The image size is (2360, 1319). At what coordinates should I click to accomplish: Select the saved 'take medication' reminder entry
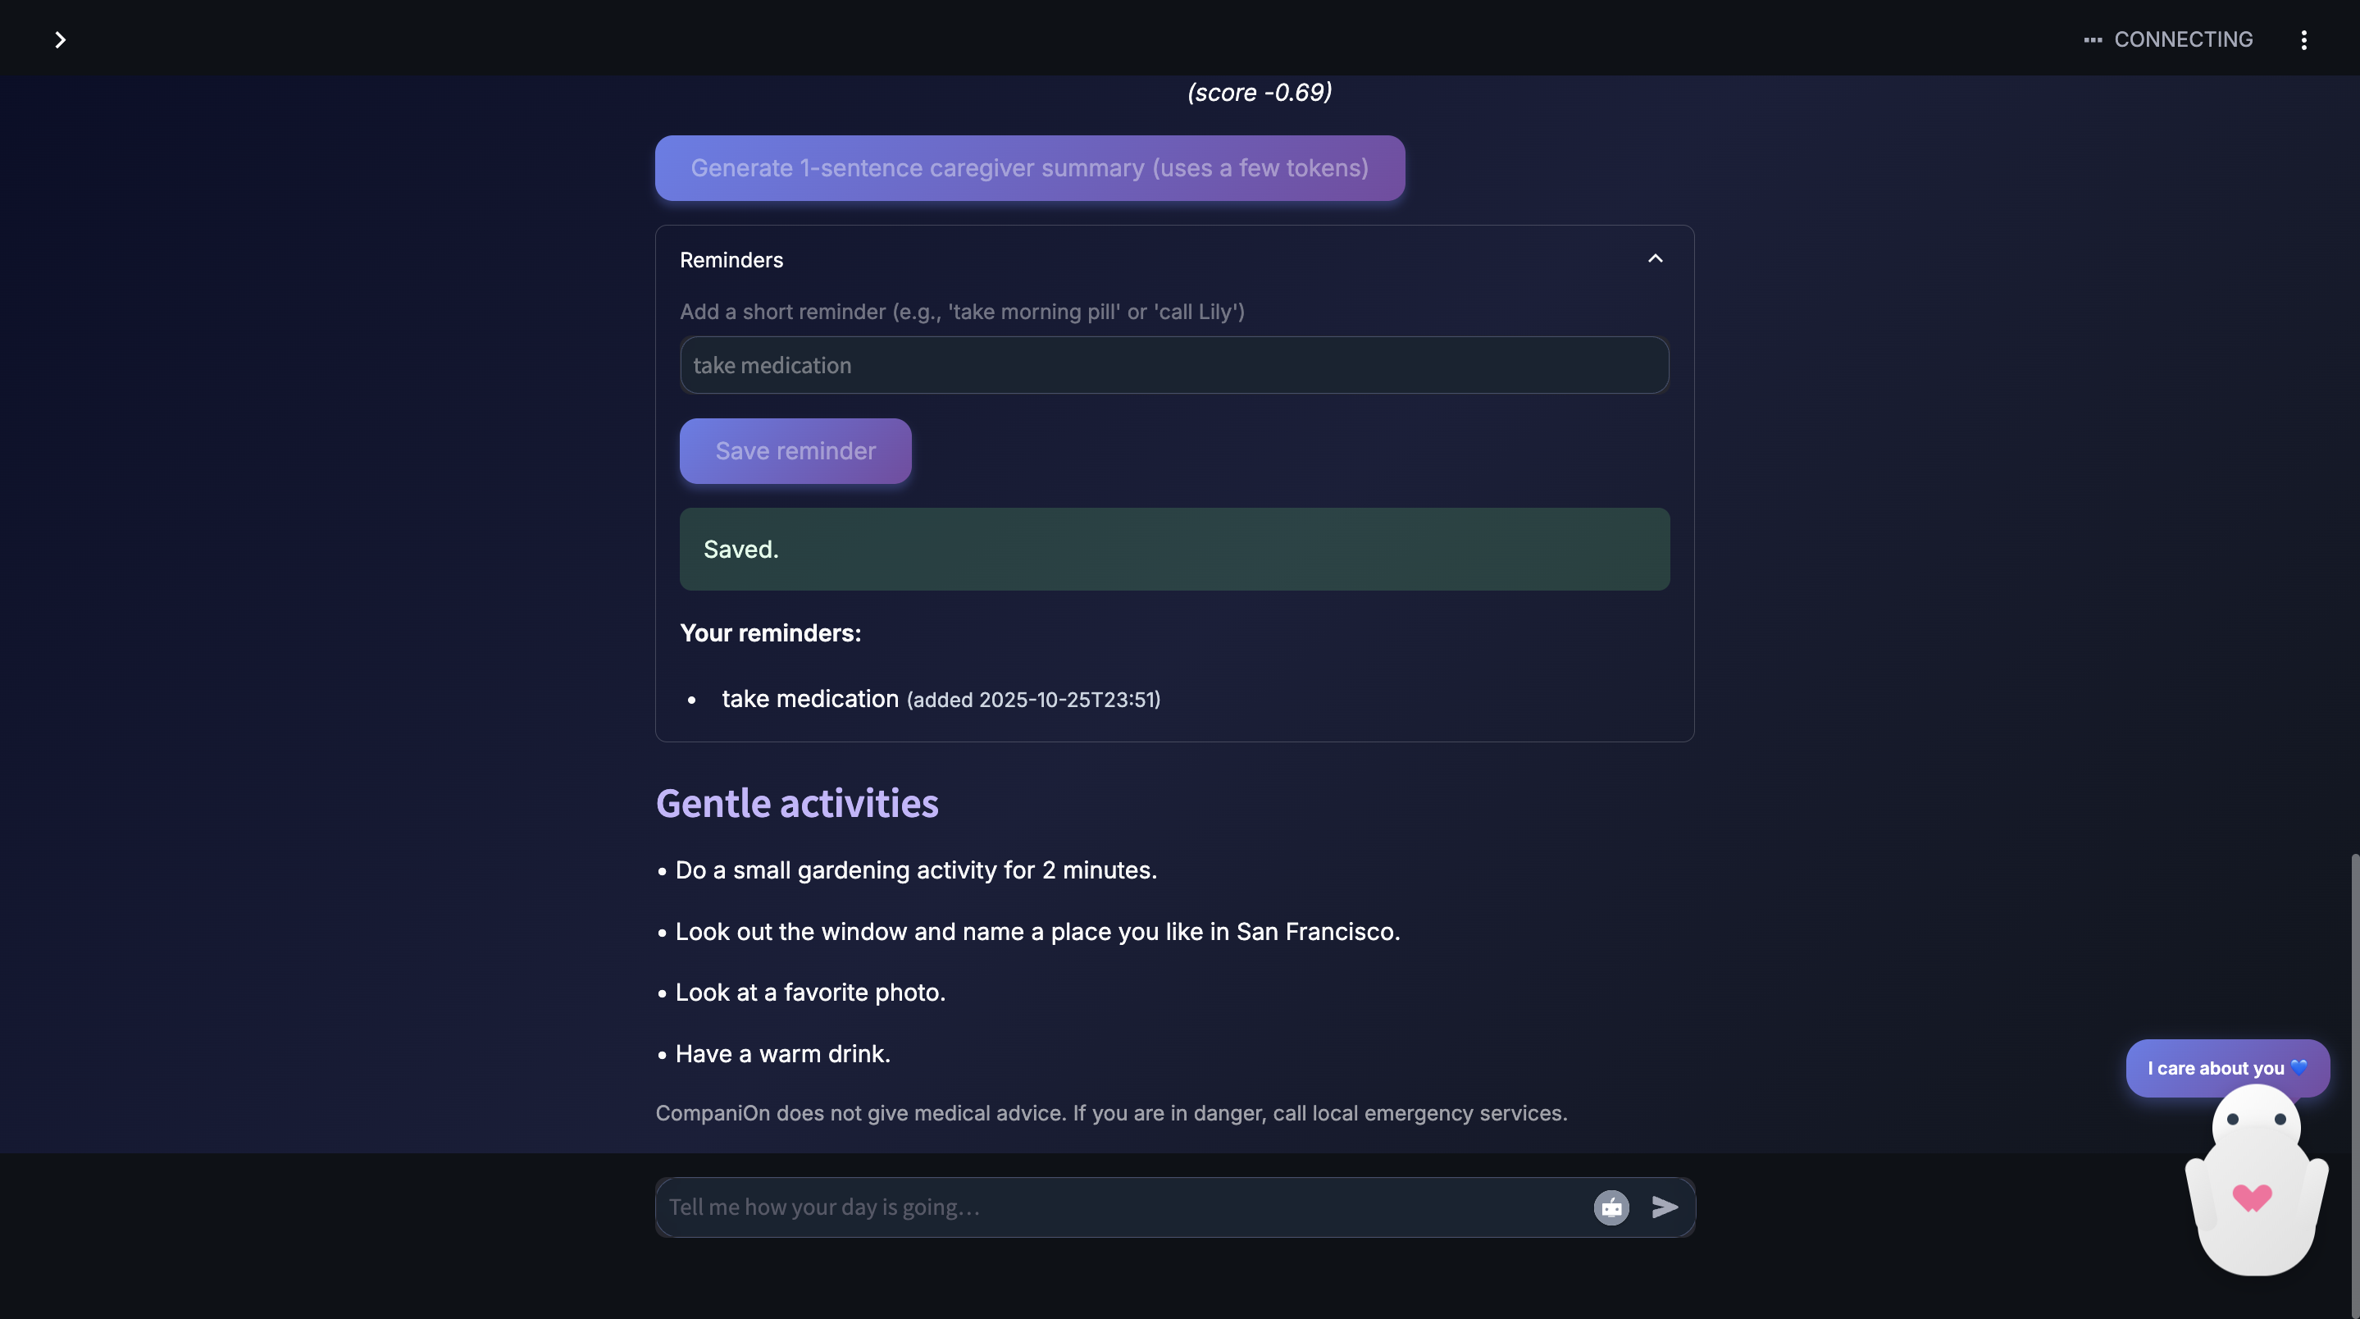(810, 700)
